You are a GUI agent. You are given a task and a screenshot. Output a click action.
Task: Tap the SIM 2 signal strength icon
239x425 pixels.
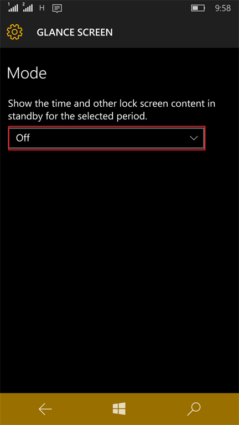(x=28, y=8)
